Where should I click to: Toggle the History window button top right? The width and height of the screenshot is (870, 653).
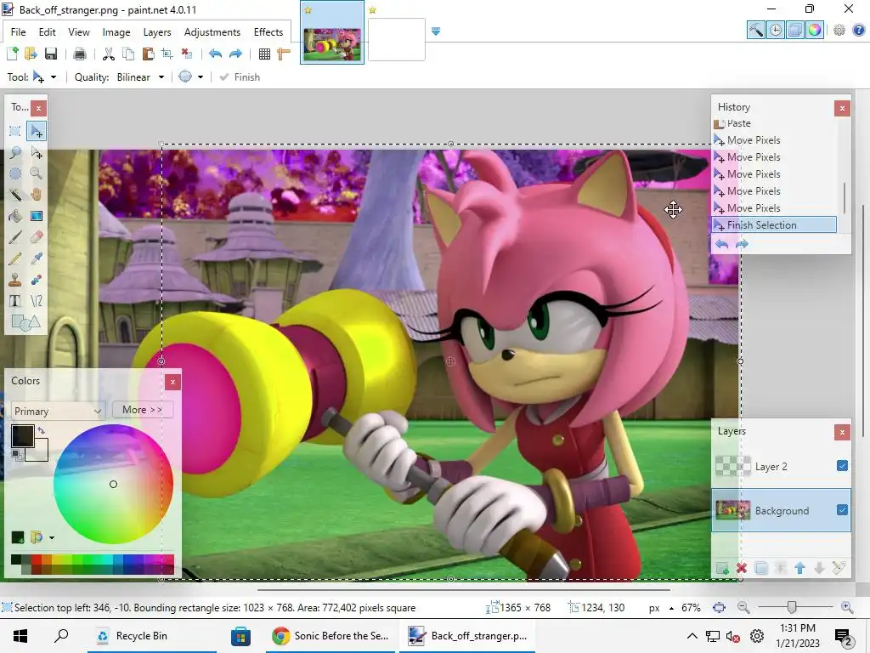point(776,30)
